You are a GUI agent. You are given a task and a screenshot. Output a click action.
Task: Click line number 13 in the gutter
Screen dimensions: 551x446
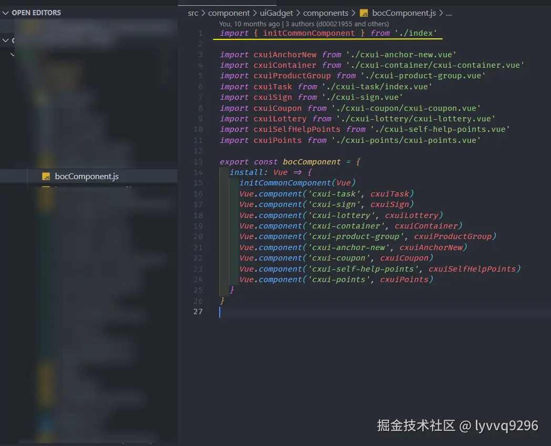[198, 162]
